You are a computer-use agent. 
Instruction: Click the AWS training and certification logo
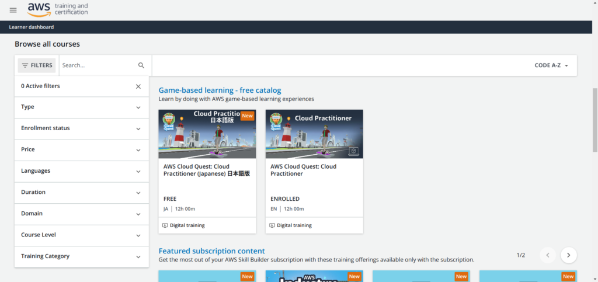57,10
